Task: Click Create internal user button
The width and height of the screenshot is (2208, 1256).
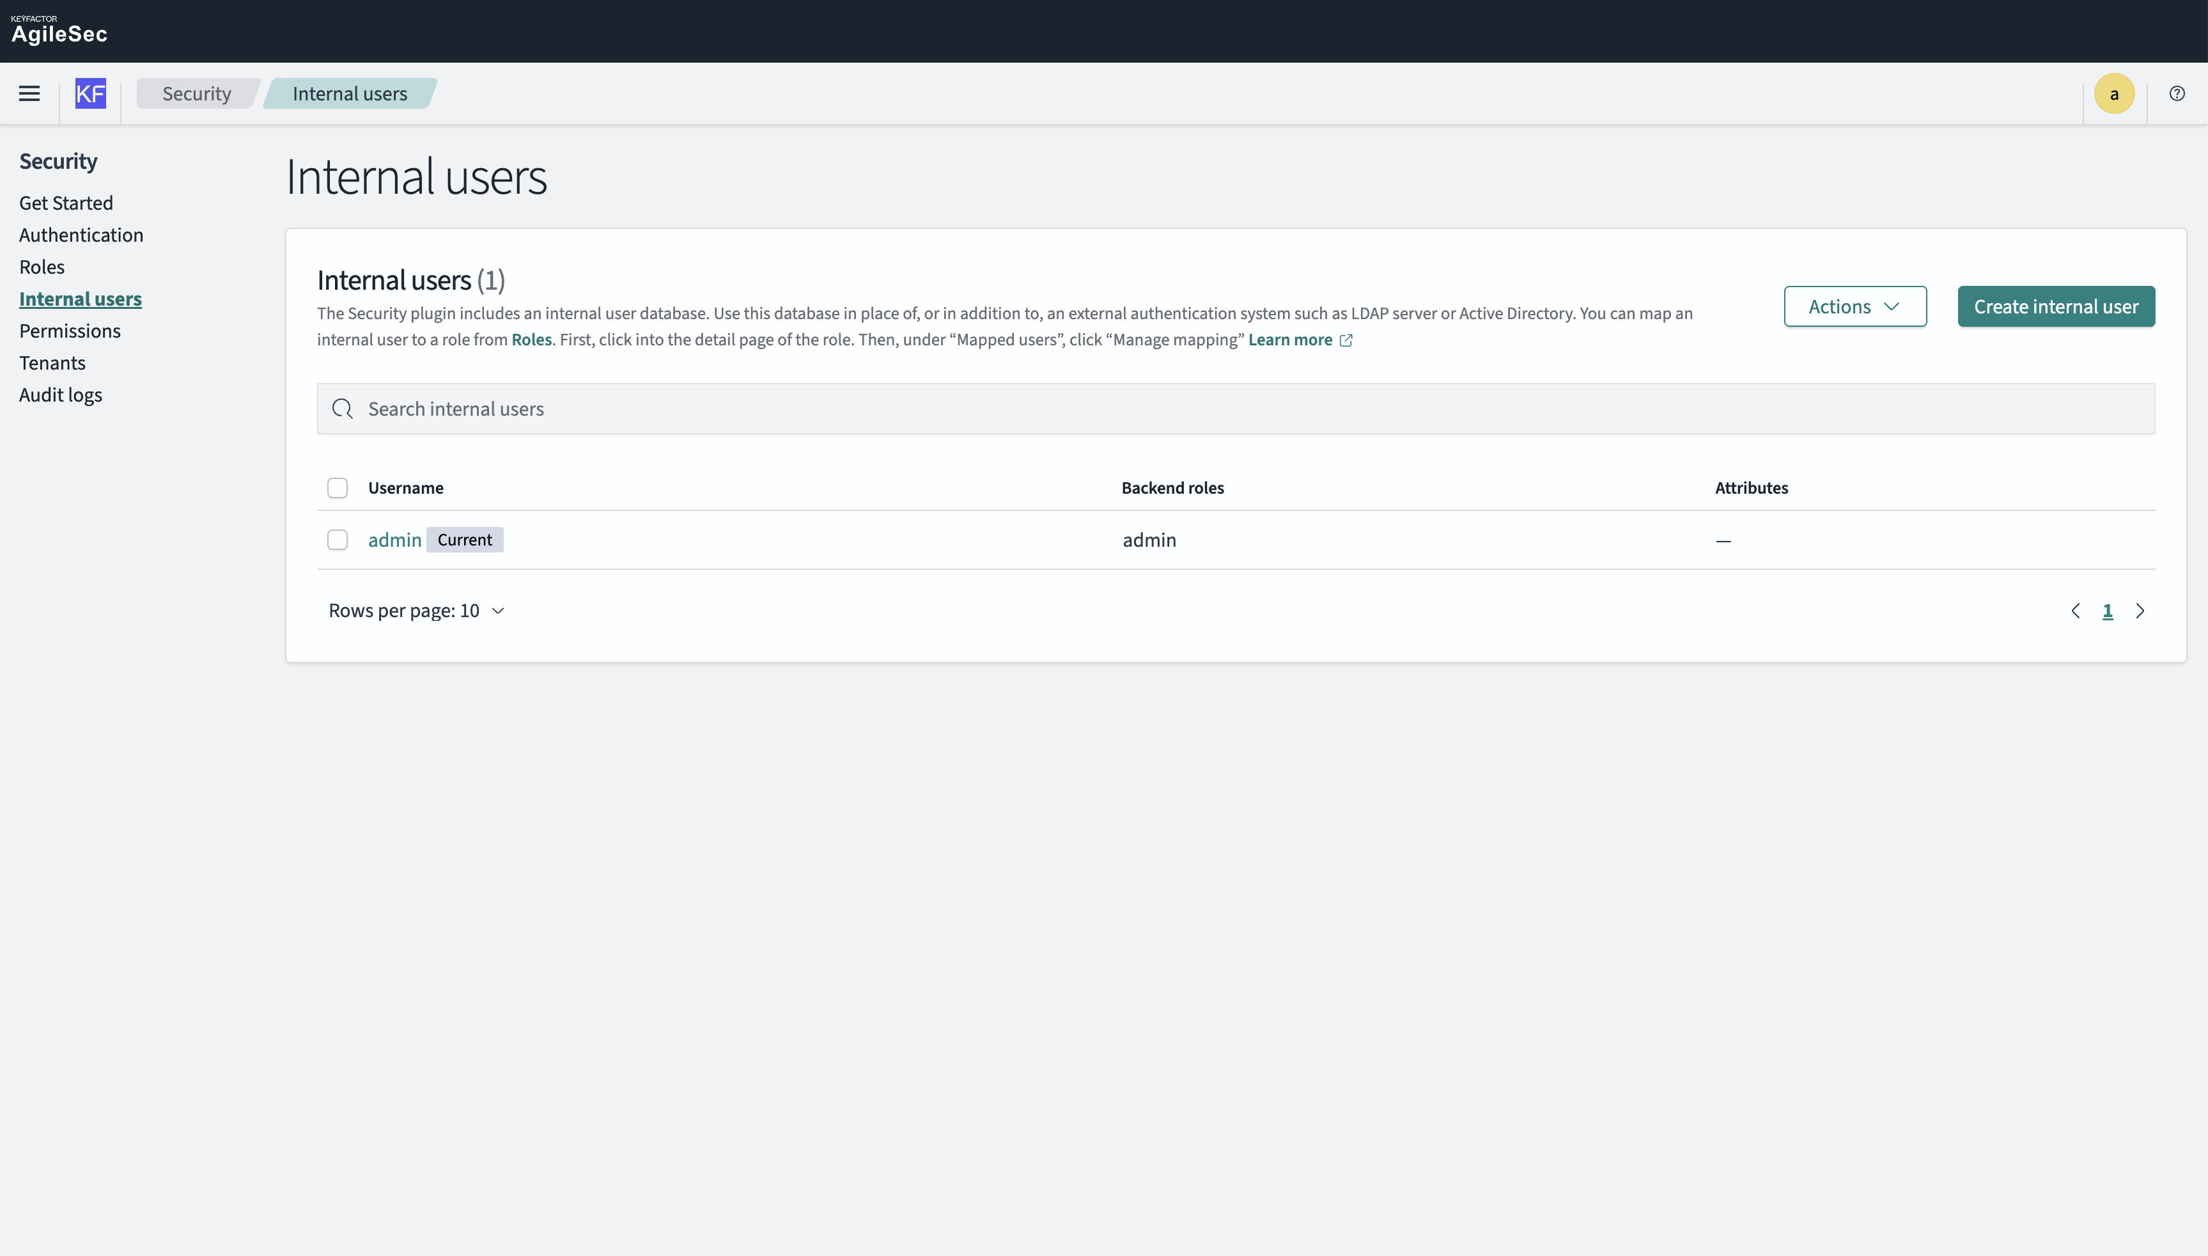Action: [2055, 306]
